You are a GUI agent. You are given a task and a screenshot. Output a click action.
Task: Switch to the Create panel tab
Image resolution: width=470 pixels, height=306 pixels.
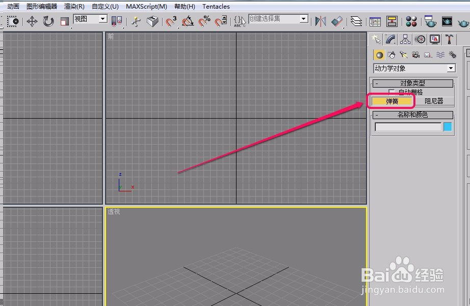tap(376, 39)
